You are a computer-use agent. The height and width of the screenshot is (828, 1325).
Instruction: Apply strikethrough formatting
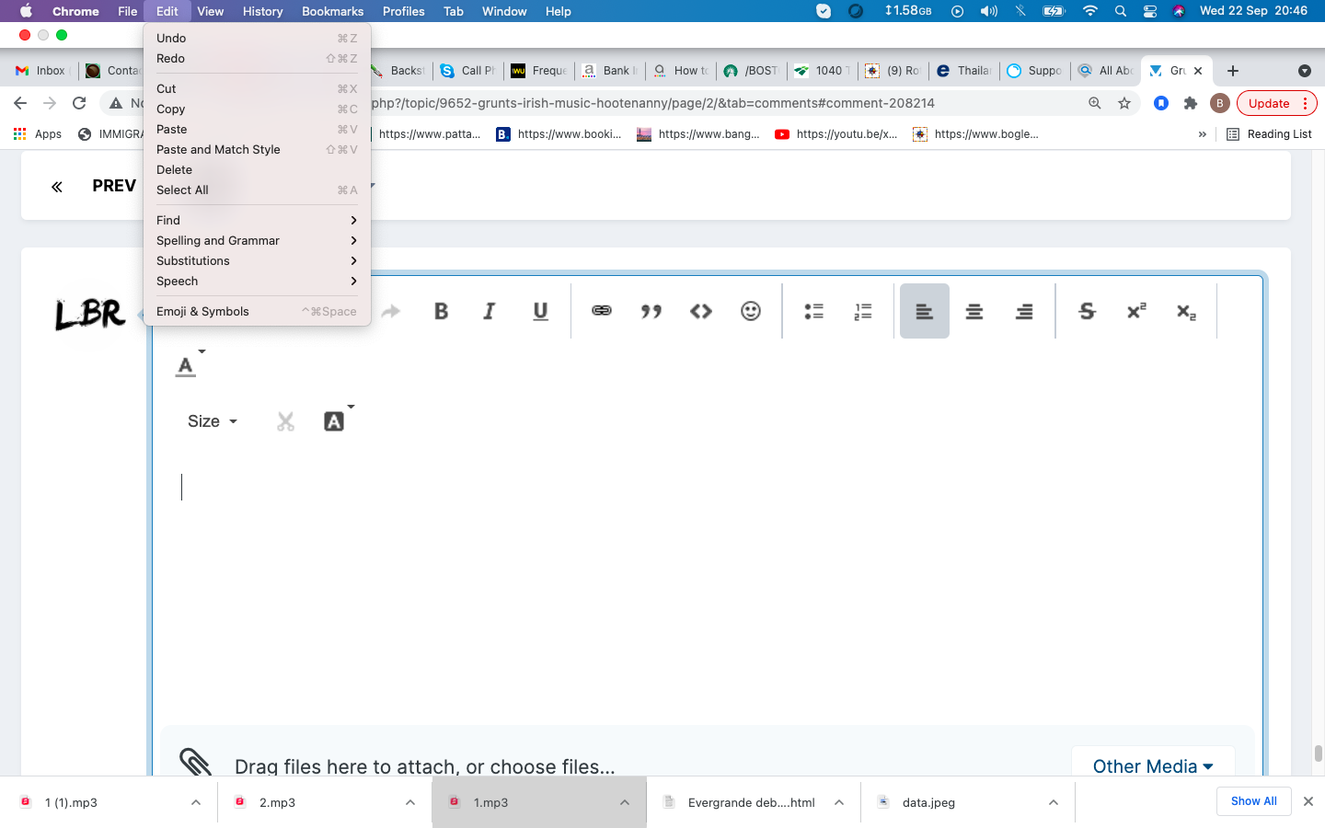1087,311
